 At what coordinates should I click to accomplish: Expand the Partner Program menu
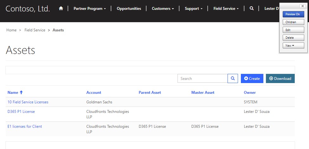[90, 9]
